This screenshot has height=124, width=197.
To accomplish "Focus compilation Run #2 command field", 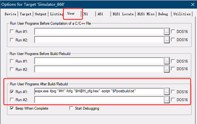I will [99, 40].
